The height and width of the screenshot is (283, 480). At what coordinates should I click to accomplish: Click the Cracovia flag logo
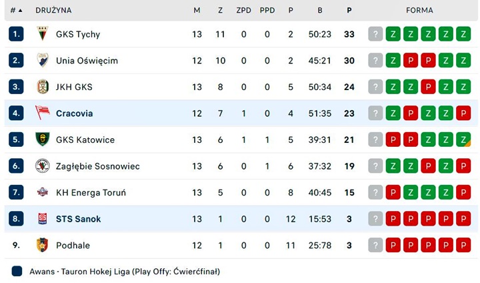pos(43,113)
